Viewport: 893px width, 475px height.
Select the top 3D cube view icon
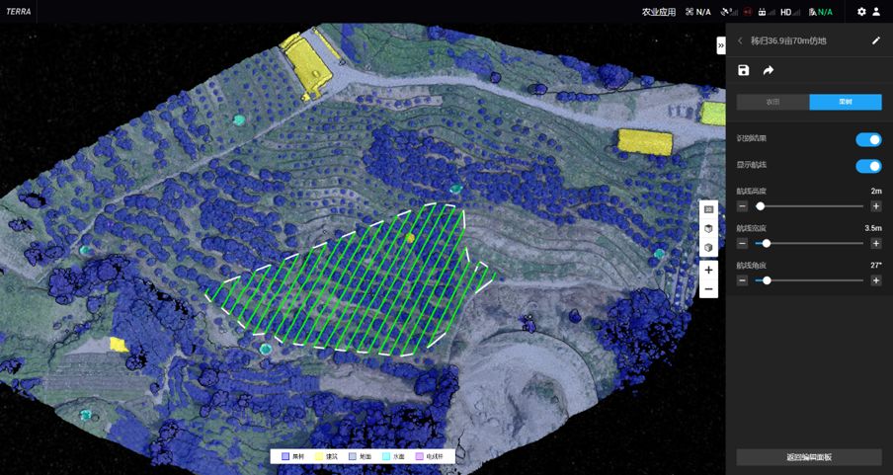pyautogui.click(x=708, y=229)
